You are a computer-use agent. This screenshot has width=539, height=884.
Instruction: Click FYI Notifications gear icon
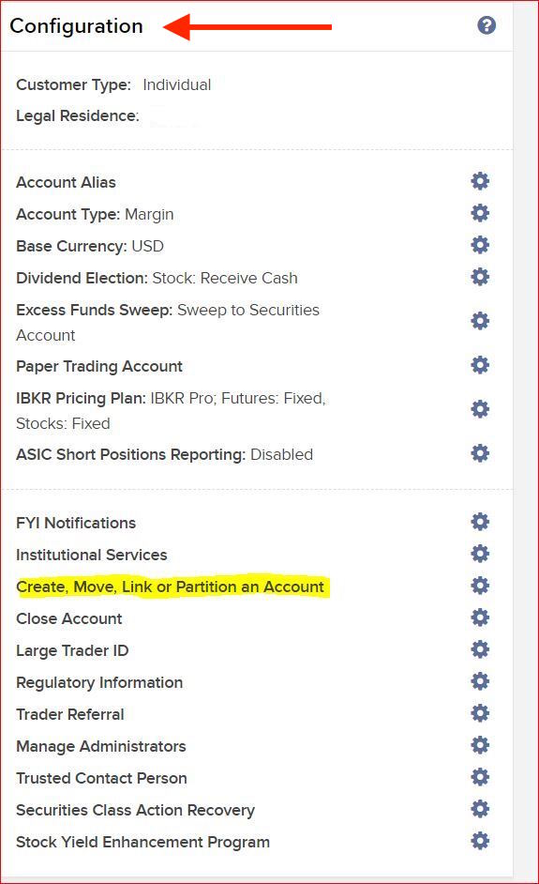coord(480,522)
